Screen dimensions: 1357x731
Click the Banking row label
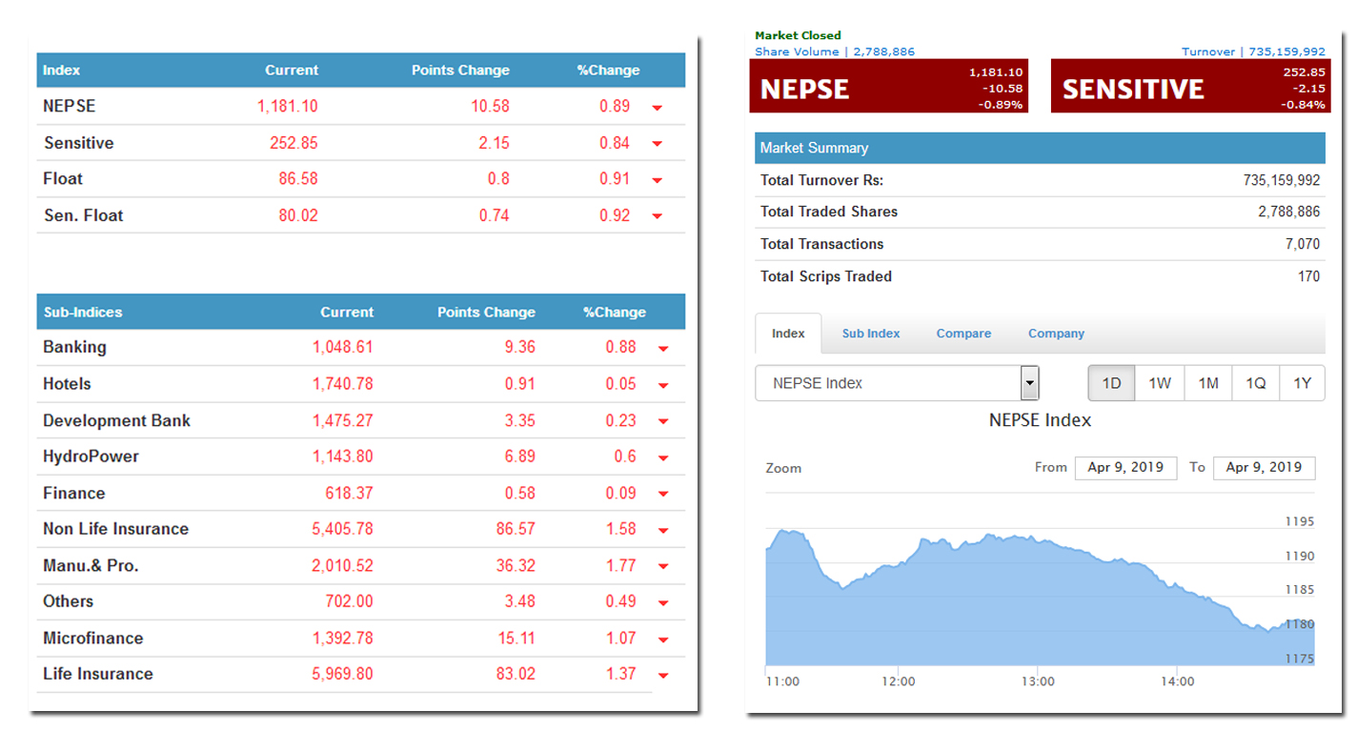coord(74,347)
